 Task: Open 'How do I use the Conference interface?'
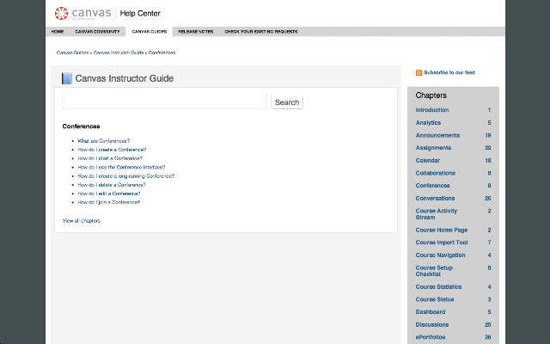point(121,167)
